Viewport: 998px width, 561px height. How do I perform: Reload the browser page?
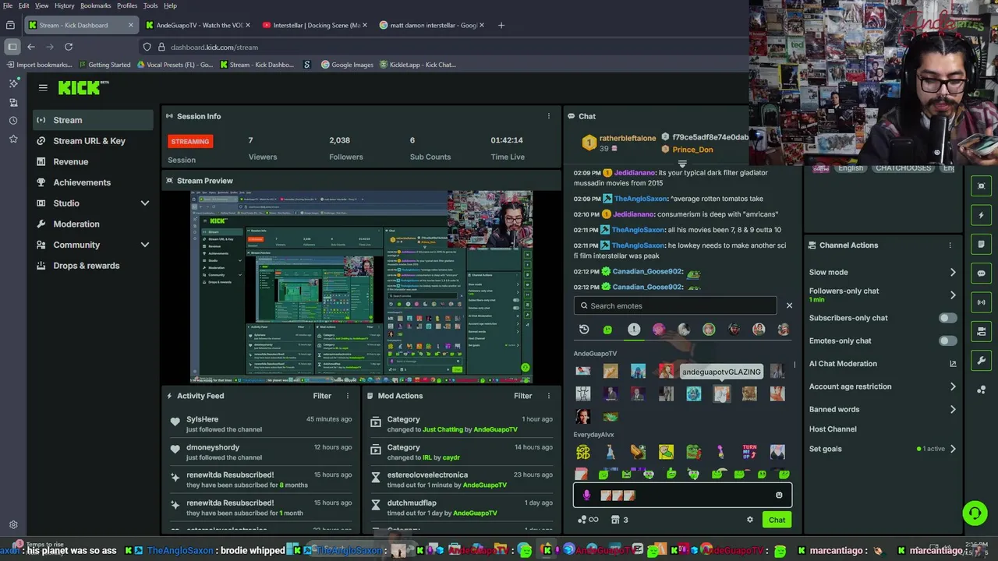(x=69, y=47)
